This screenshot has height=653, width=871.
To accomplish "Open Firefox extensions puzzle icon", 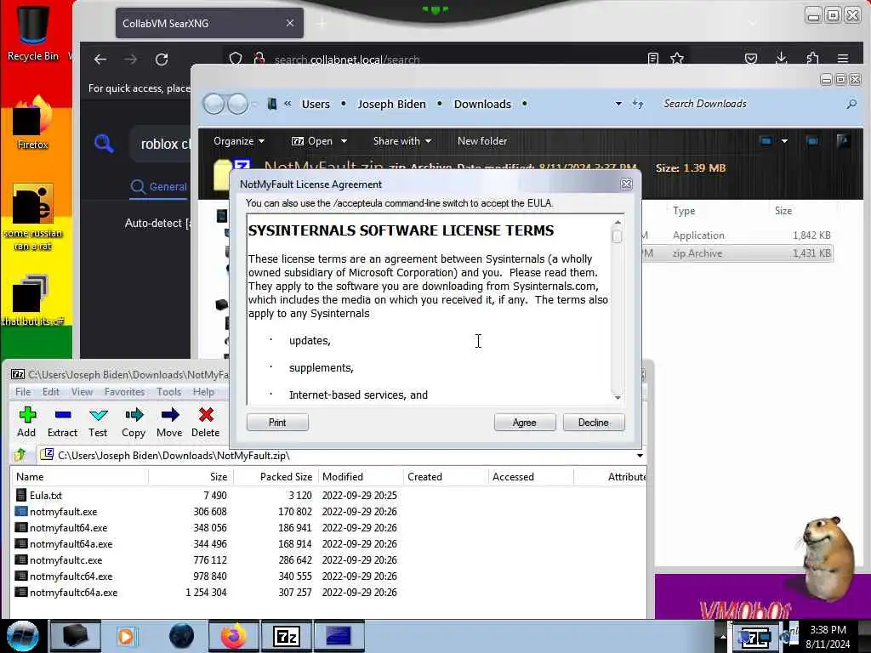I will coord(812,59).
